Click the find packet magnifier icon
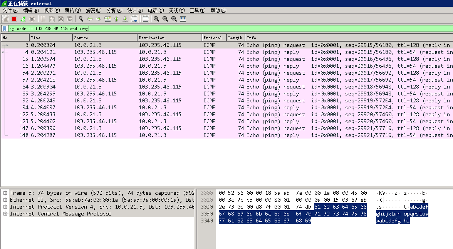Viewport: 453px width, 249px height. [81, 19]
